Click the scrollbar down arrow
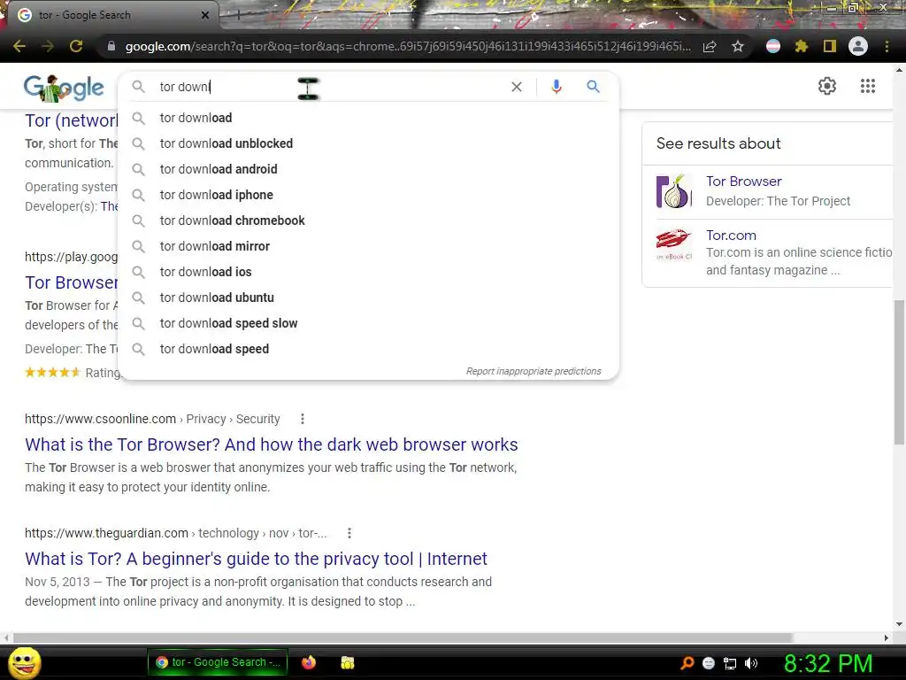 click(x=899, y=624)
